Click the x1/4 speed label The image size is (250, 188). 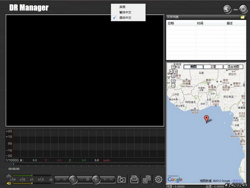[x=12, y=179]
